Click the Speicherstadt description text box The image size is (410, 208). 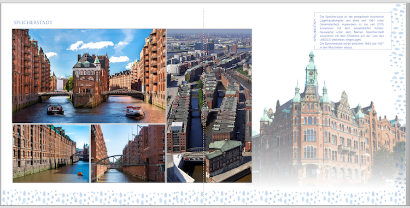tap(352, 31)
